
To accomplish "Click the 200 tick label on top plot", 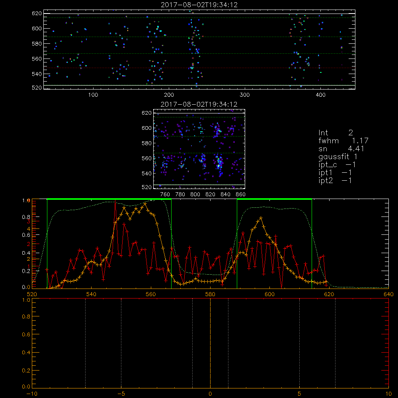I will coord(169,95).
